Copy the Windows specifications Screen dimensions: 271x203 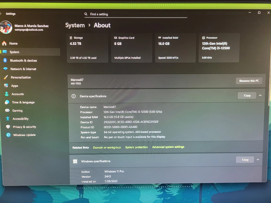pos(245,160)
